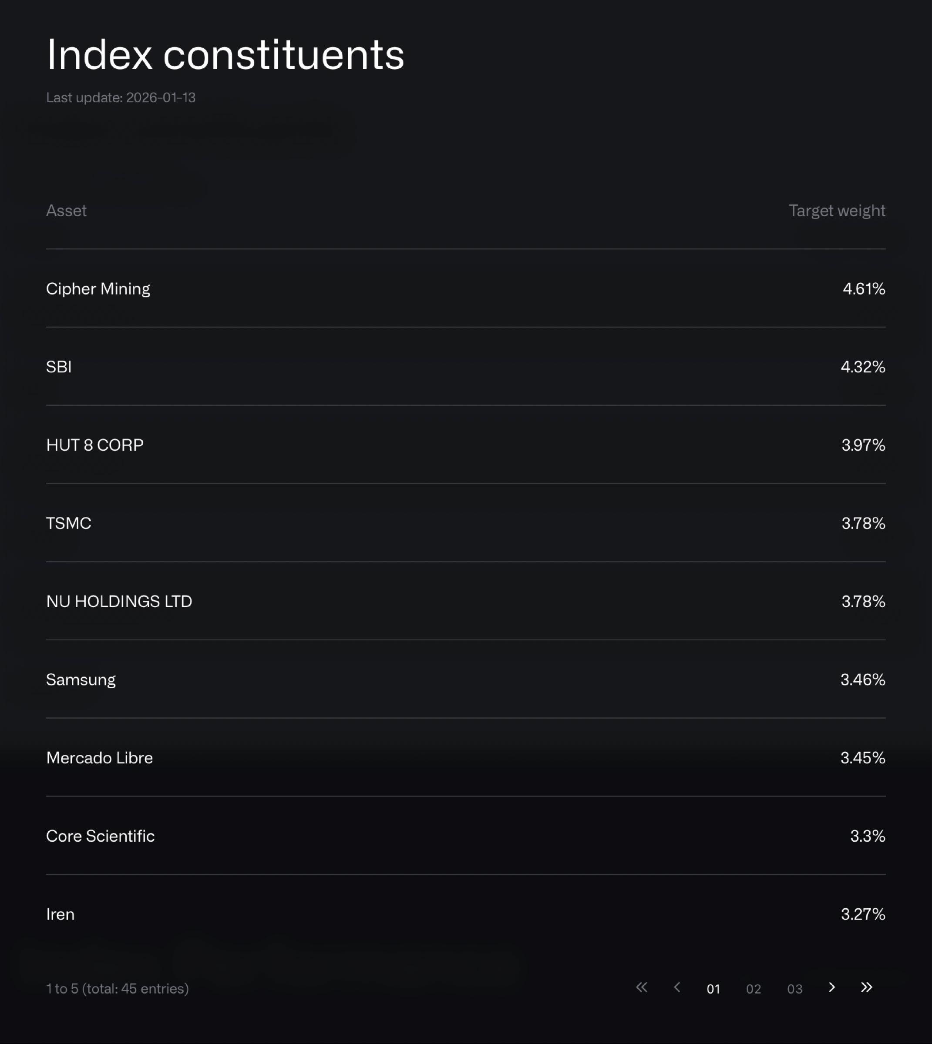Advance to the next page arrow
Screen dimensions: 932x1044
click(x=831, y=987)
